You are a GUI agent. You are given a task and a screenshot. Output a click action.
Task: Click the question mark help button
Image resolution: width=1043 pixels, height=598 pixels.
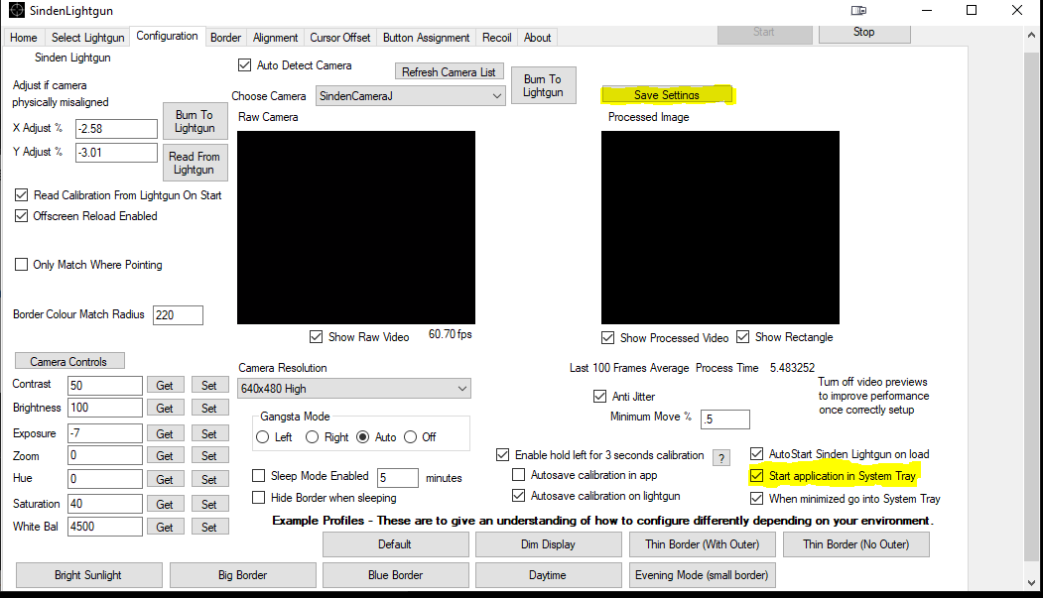[x=721, y=458]
